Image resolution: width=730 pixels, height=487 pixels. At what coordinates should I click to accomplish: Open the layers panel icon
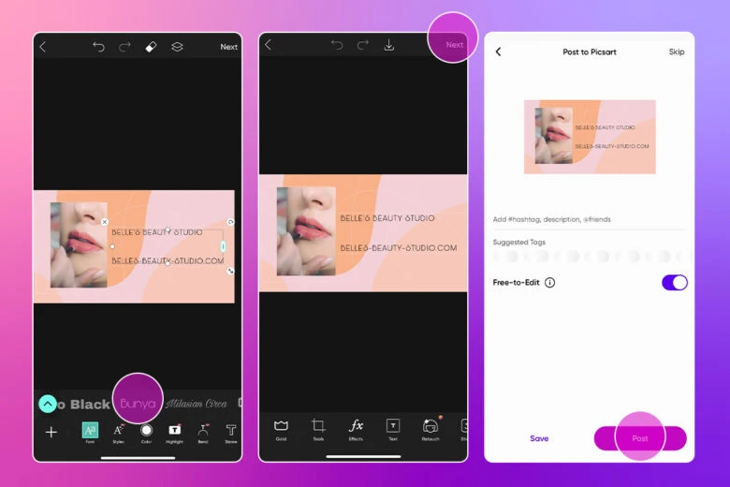pos(177,47)
